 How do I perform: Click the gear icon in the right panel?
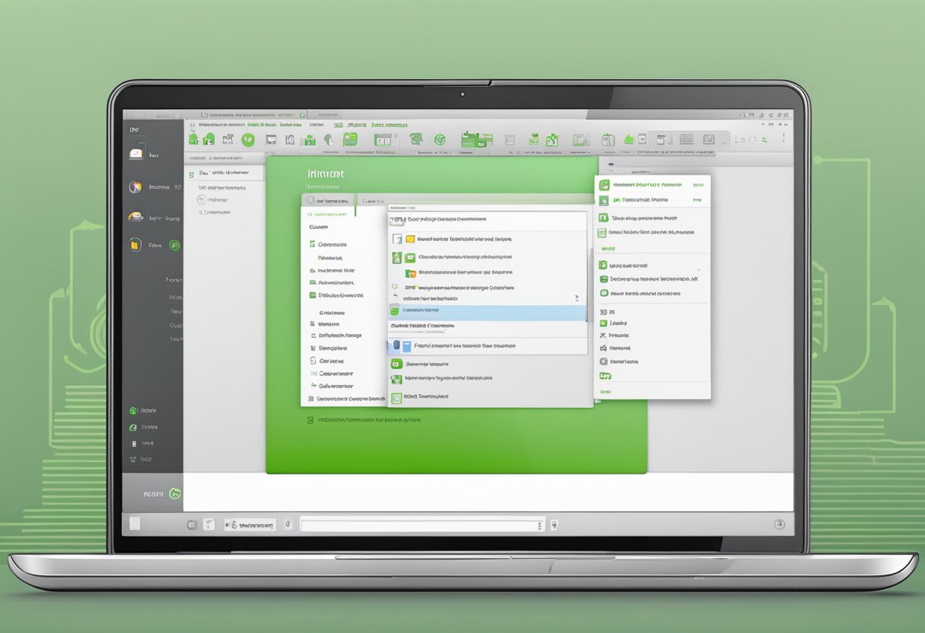point(603,361)
